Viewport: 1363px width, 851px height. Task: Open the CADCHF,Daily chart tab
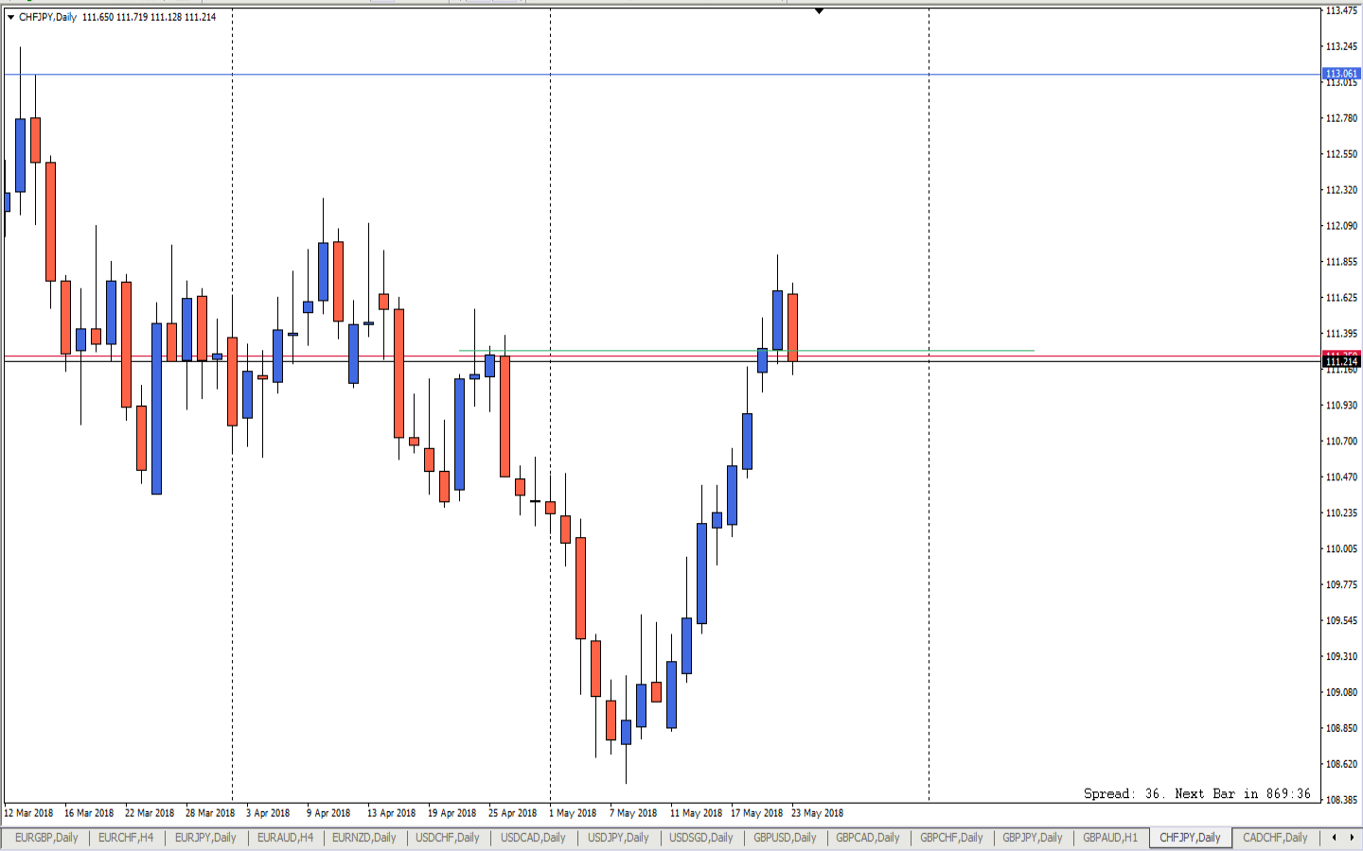1275,838
